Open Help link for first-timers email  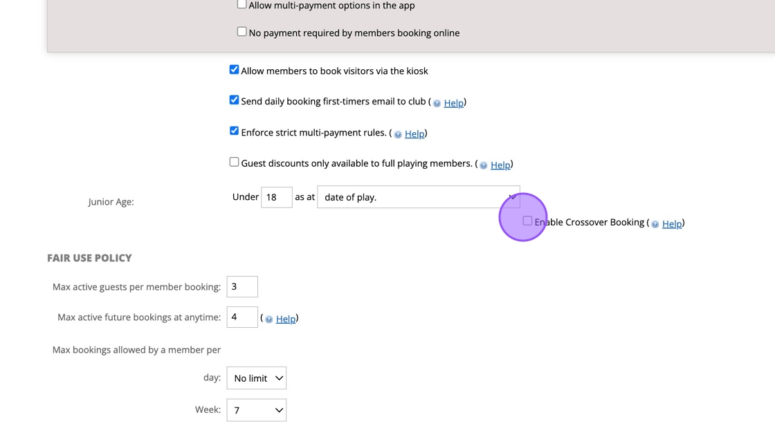pos(453,103)
